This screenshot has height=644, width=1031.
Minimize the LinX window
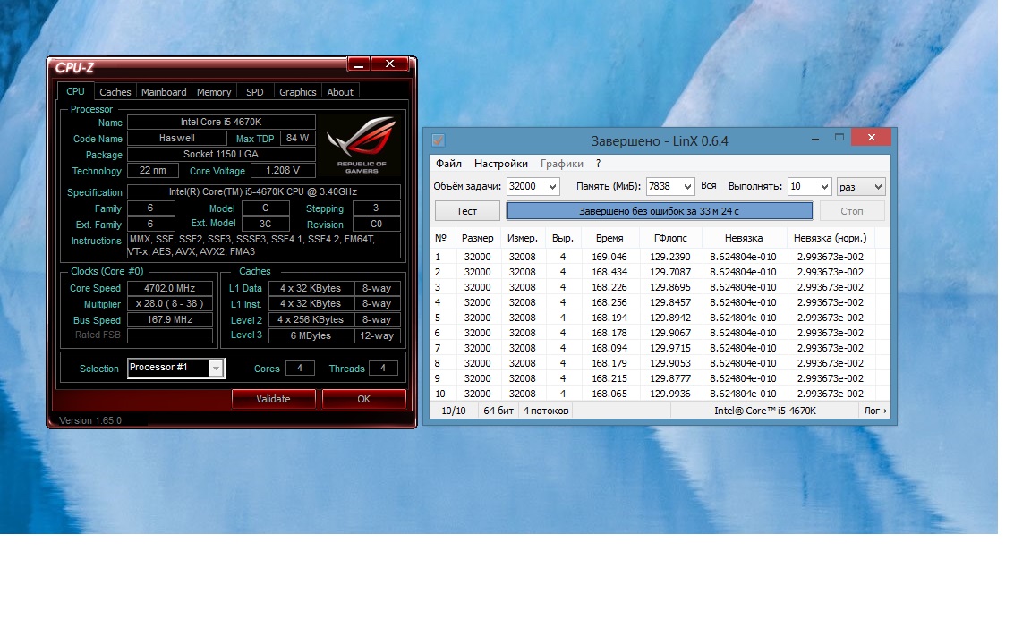pyautogui.click(x=815, y=138)
